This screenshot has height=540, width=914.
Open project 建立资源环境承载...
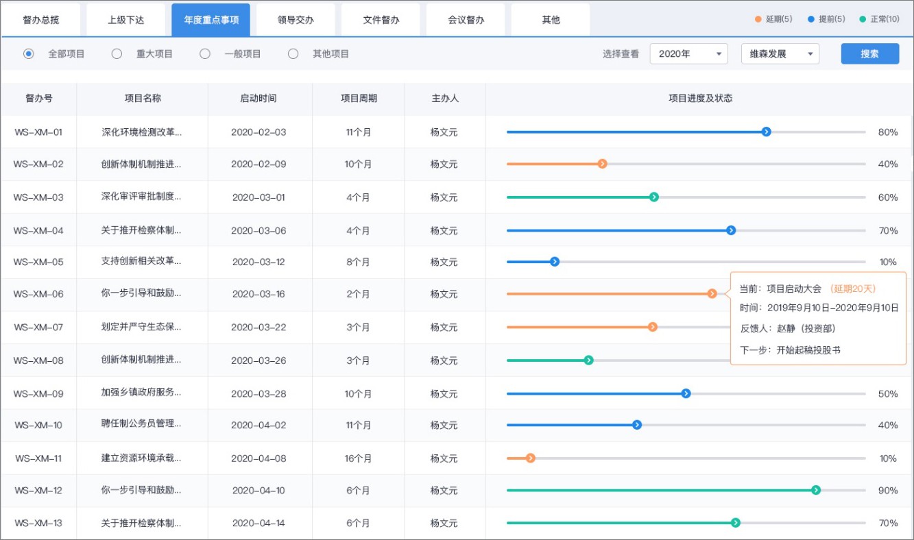click(x=141, y=458)
